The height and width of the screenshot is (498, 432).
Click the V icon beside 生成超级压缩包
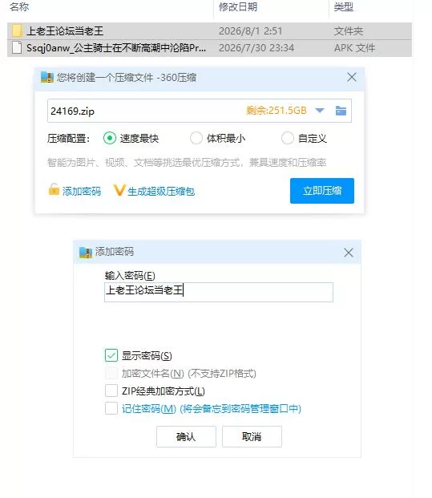tap(119, 190)
